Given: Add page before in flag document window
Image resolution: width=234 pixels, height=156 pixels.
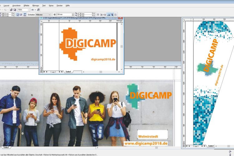Looking at the screenshot, I should point(189,146).
